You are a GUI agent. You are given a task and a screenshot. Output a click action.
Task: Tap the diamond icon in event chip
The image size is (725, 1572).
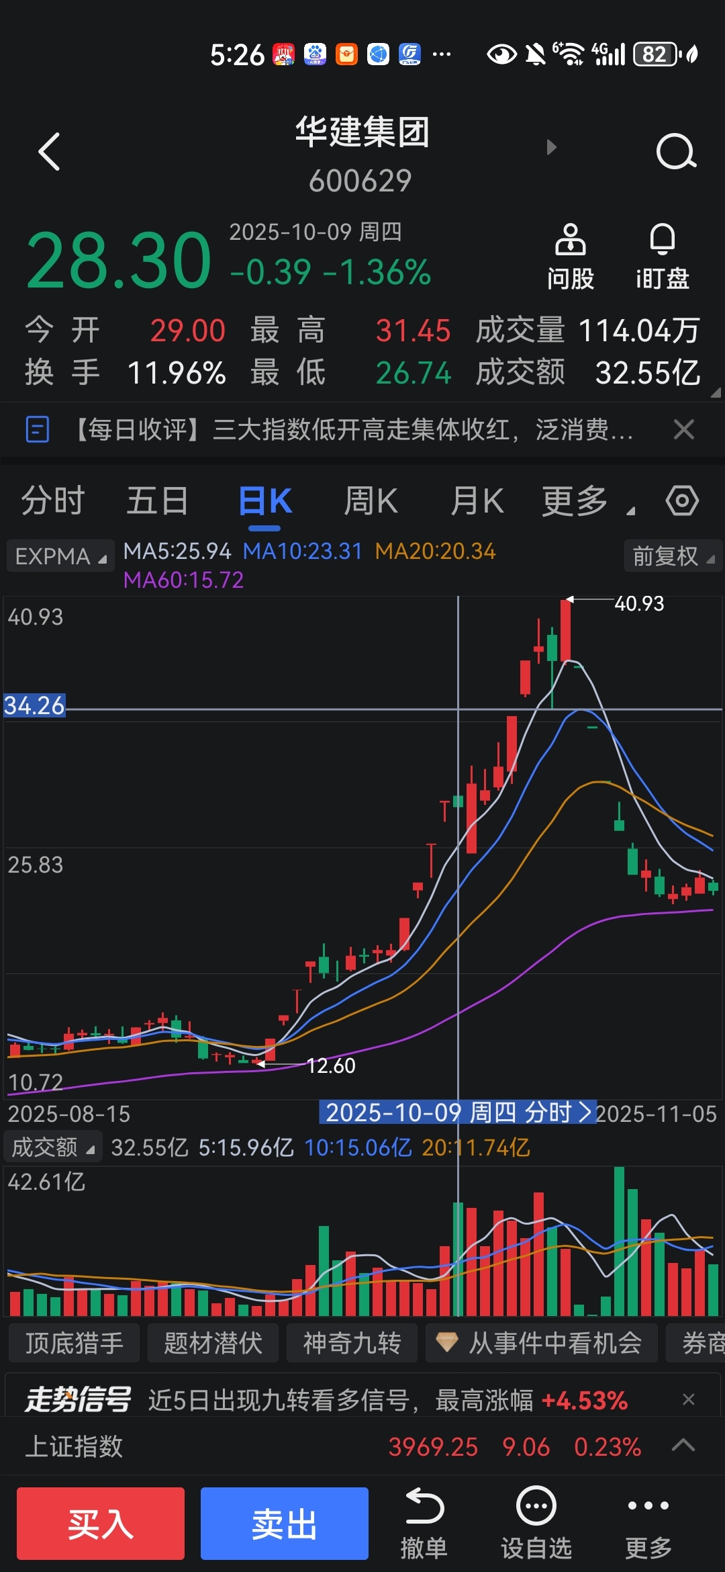pos(447,1342)
